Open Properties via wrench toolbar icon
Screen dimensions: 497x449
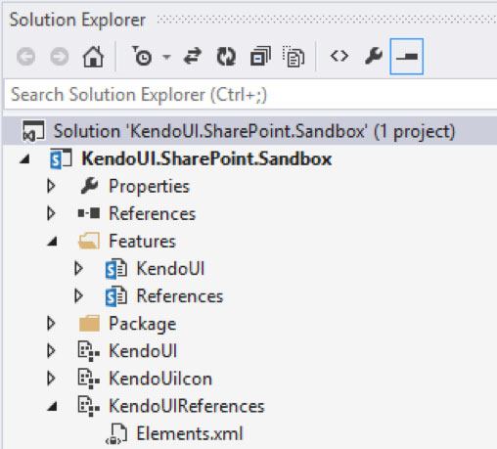coord(374,56)
